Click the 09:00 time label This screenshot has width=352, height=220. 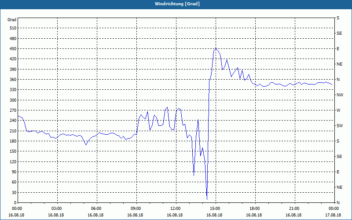click(135, 209)
